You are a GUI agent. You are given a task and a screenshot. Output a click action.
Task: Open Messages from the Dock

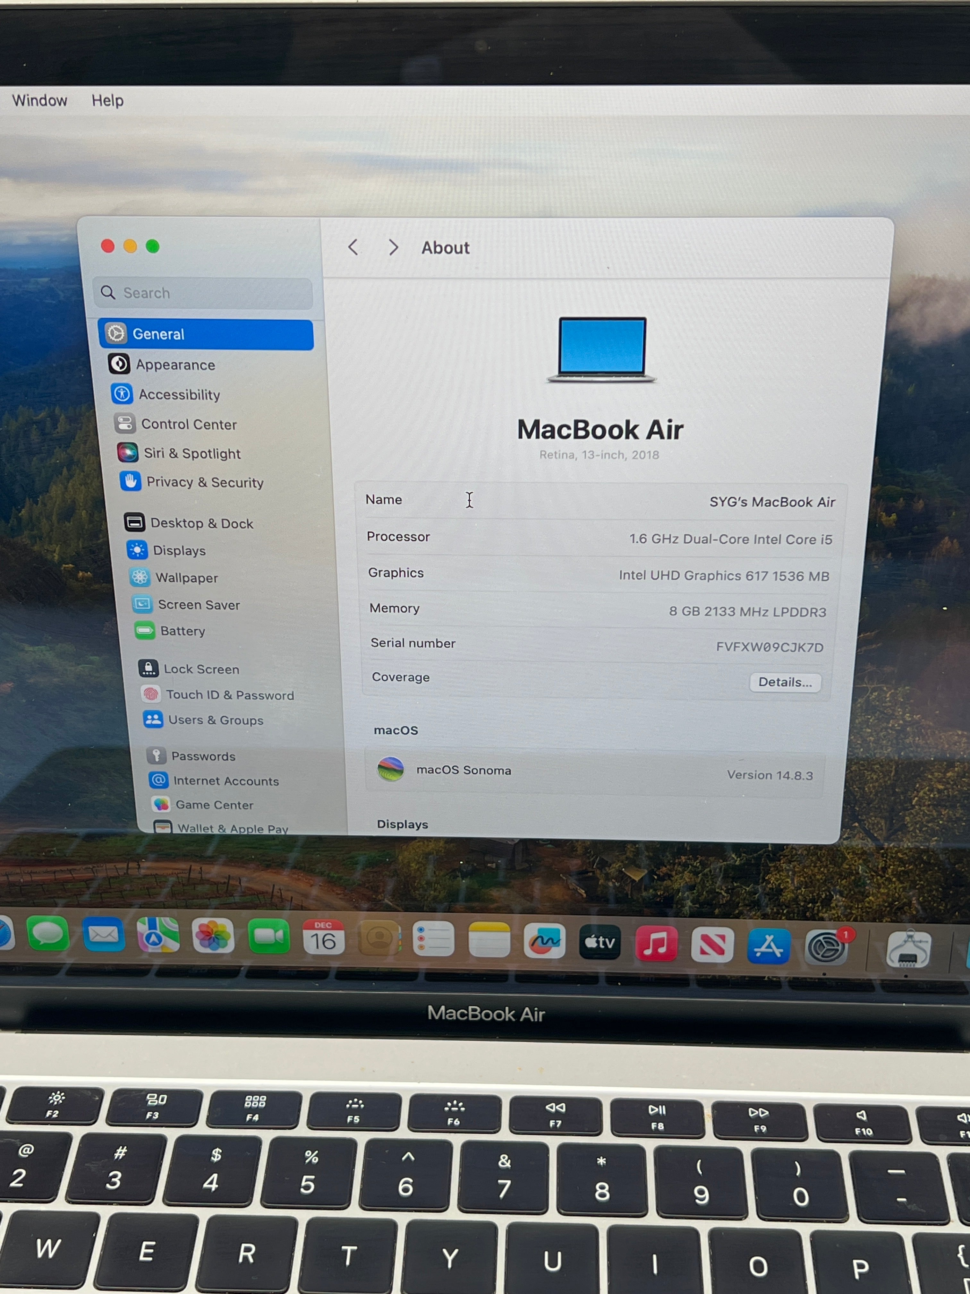[48, 934]
